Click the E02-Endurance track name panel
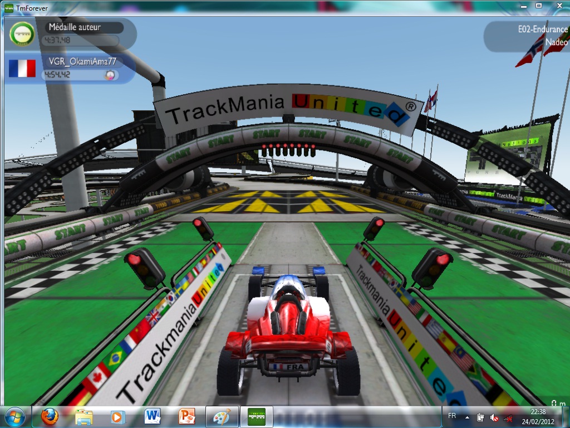 pos(530,36)
